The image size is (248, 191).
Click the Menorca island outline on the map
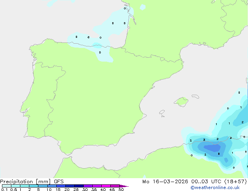pos(195,96)
